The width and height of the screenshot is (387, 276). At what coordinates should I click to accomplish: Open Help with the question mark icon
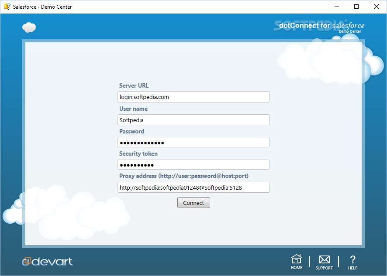click(x=352, y=259)
